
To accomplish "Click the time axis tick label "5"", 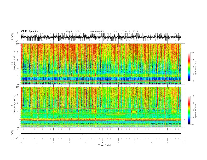I will [x=102, y=142].
